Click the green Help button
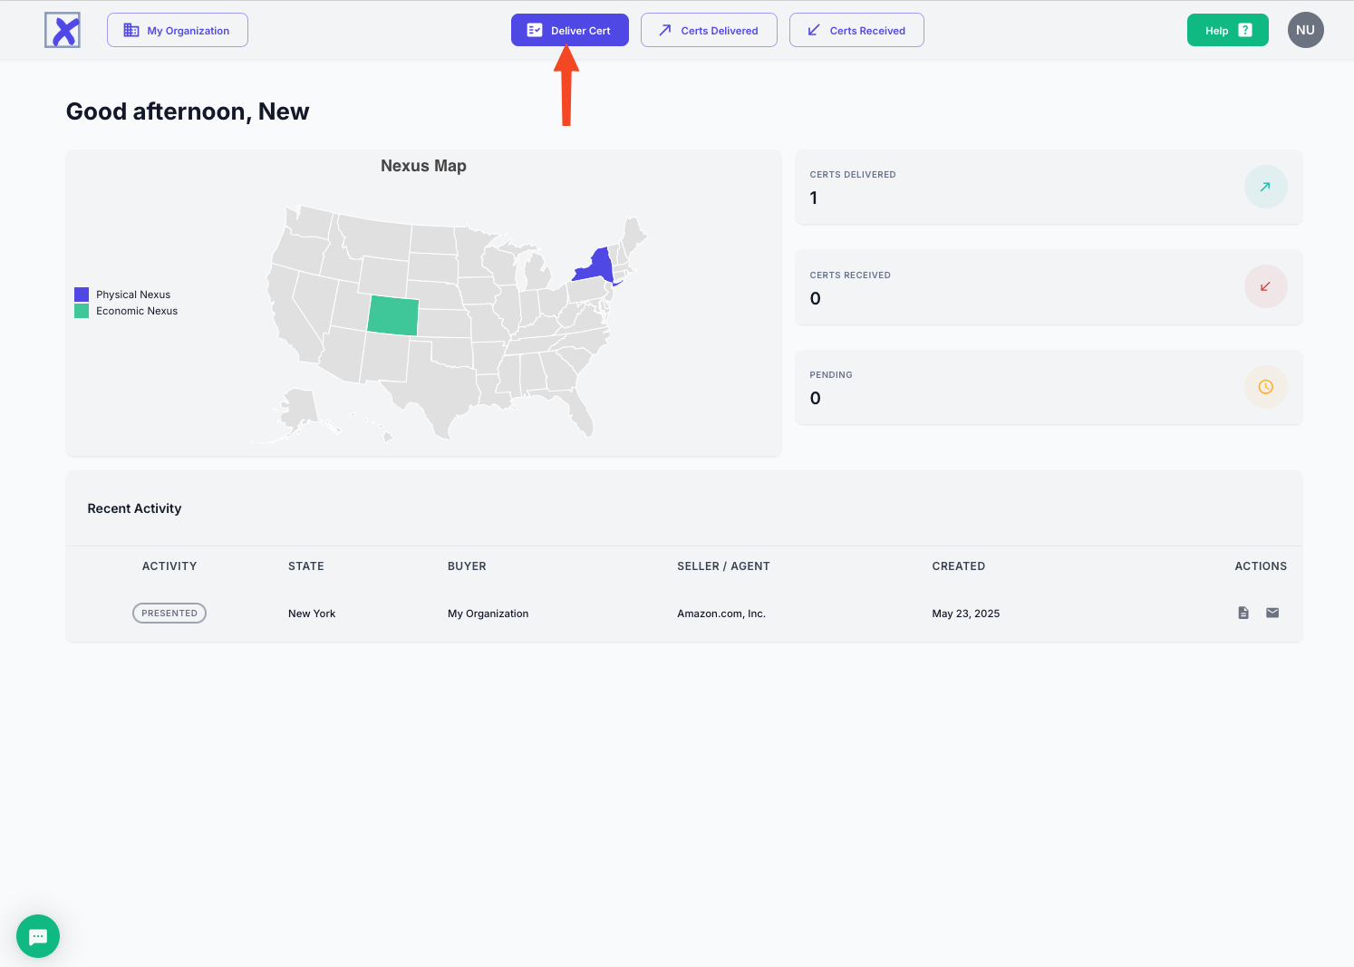The image size is (1354, 967). click(x=1227, y=30)
